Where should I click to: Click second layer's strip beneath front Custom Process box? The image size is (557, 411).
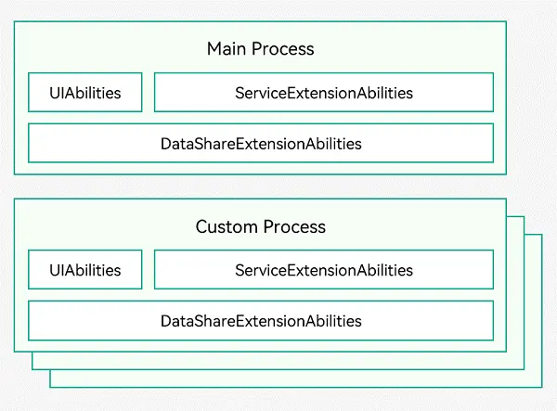click(277, 361)
